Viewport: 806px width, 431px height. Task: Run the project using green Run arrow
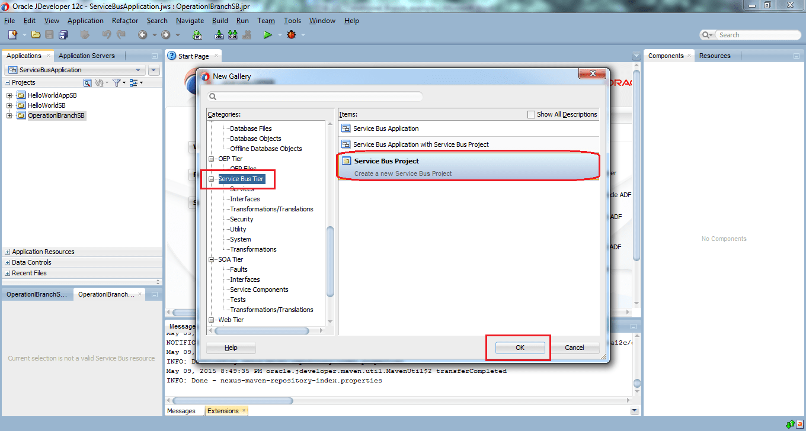267,34
